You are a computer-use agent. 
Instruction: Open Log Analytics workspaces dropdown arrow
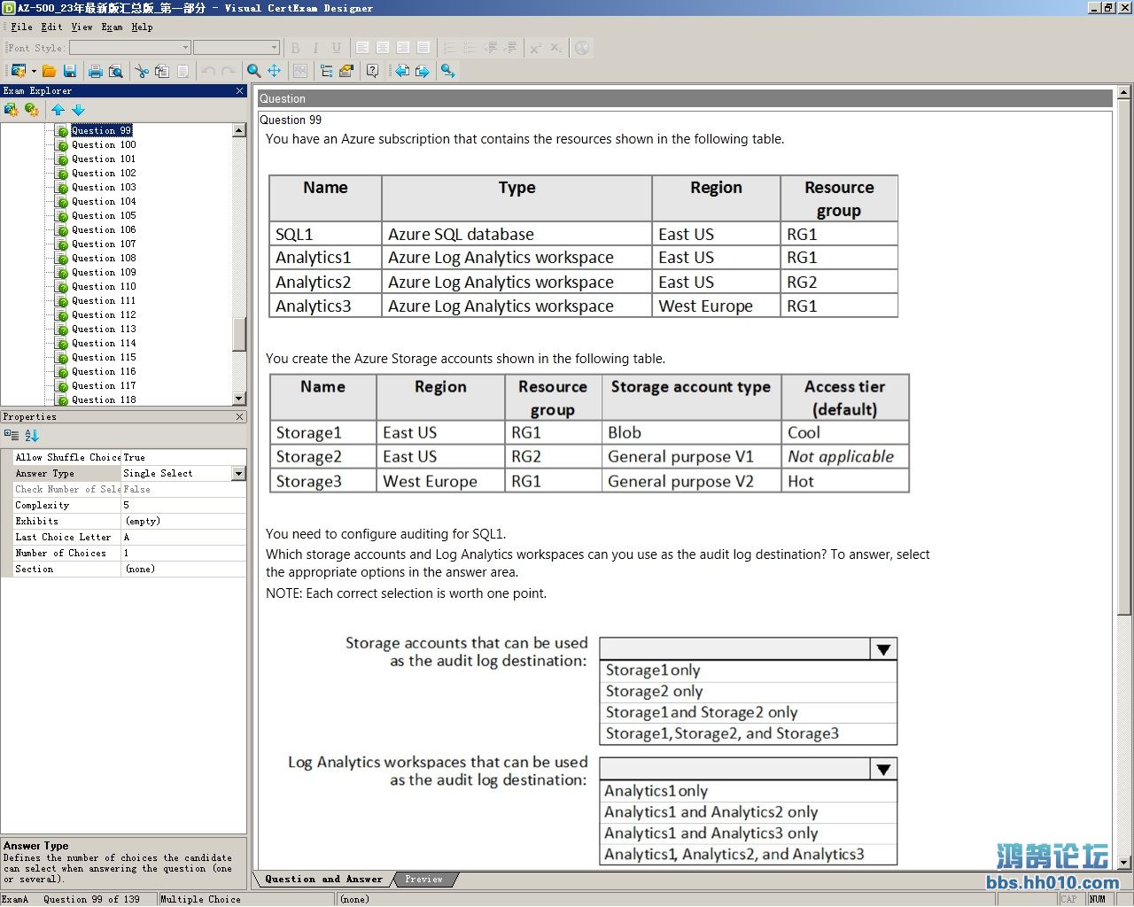click(883, 769)
